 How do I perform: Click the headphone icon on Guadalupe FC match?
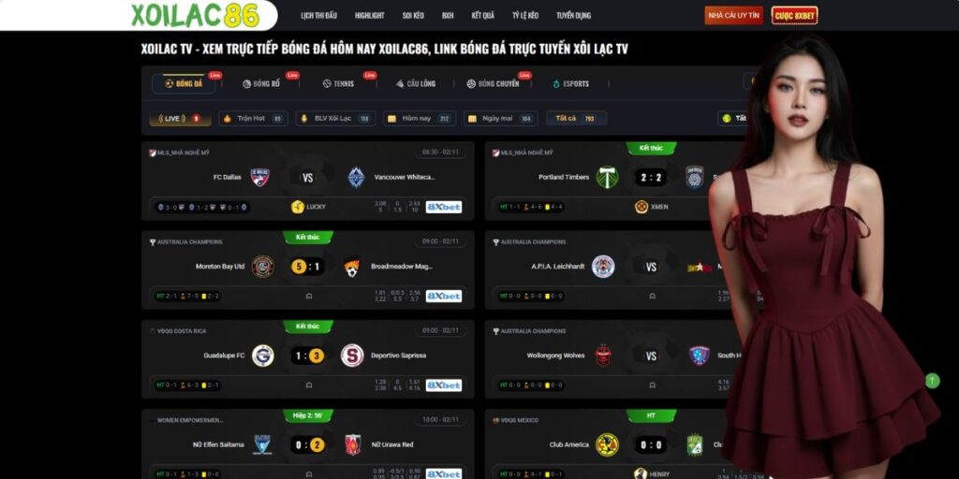309,385
